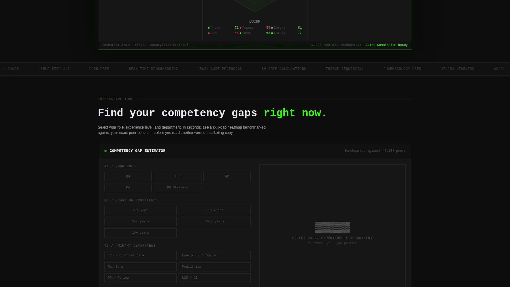Screen dimensions: 510x287
Task: Click the Find your competency gaps headline
Action: [x=212, y=113]
